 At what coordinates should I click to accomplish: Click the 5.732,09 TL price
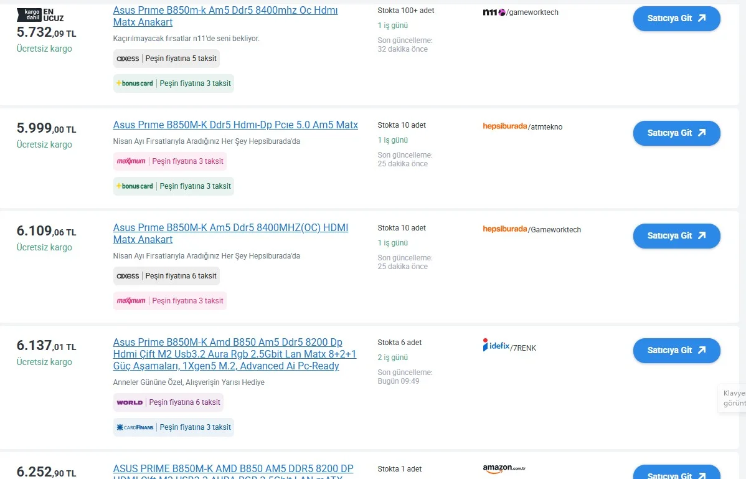[46, 32]
